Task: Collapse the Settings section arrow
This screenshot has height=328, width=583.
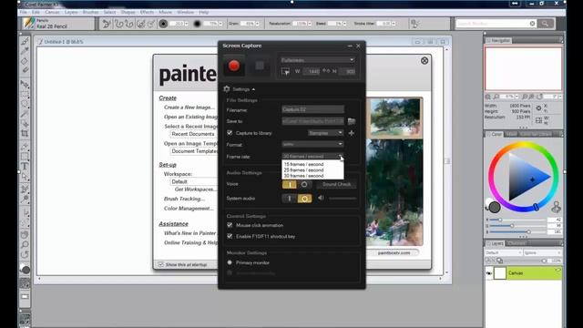Action: [253, 89]
